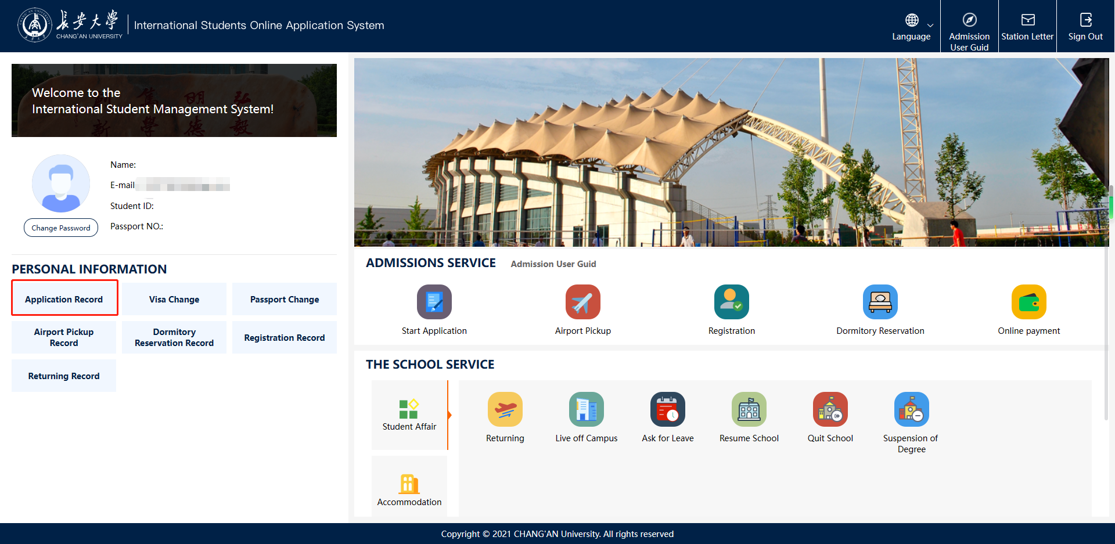Open the Returning service icon
1115x544 pixels.
click(505, 409)
